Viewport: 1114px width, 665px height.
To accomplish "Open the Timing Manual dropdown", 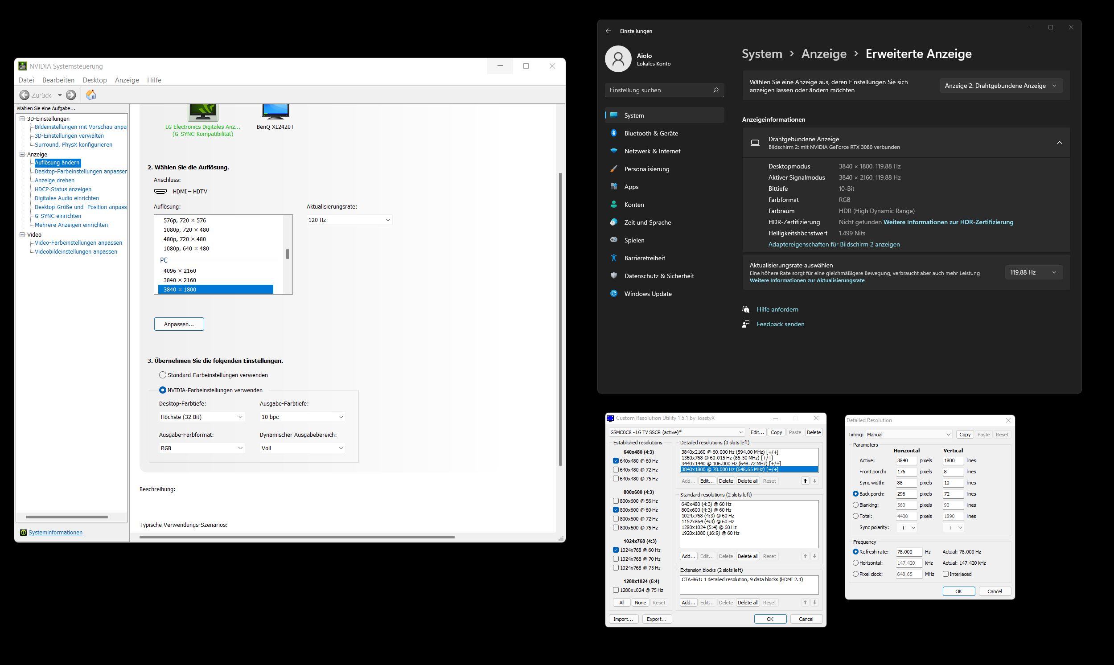I will tap(908, 434).
